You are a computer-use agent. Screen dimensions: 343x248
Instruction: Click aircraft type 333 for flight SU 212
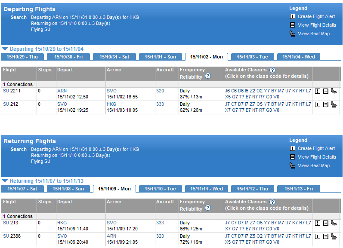coord(160,104)
